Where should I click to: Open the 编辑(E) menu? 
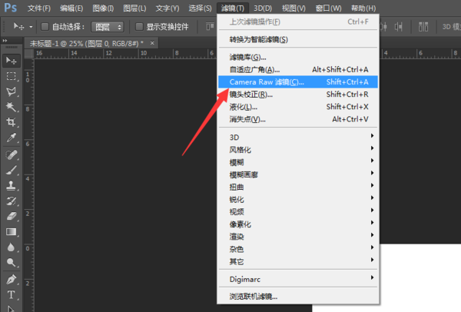[71, 8]
